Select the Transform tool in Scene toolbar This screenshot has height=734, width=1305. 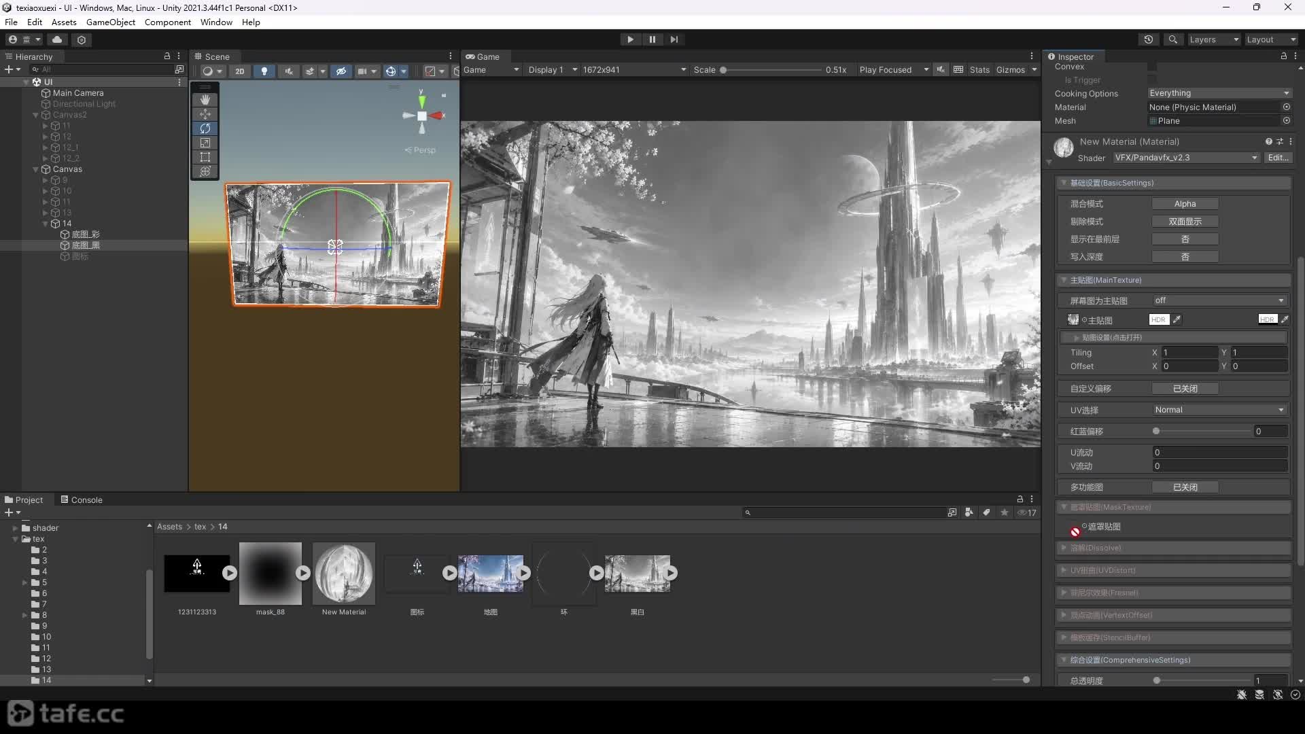pyautogui.click(x=205, y=171)
